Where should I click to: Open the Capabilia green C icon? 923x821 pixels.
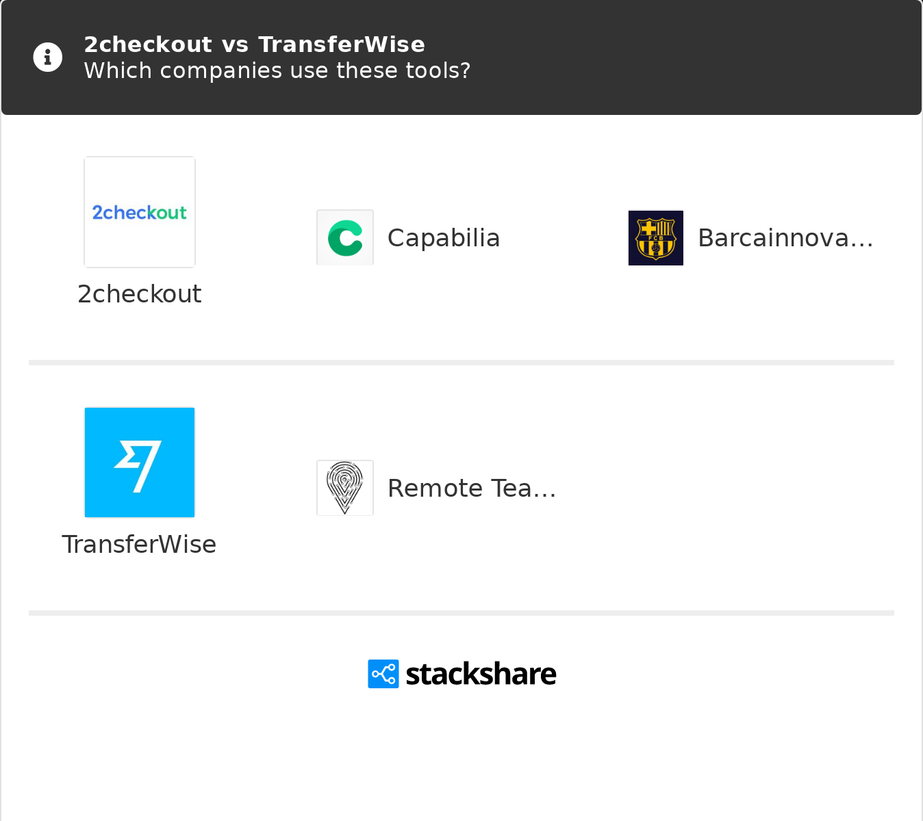pyautogui.click(x=345, y=238)
